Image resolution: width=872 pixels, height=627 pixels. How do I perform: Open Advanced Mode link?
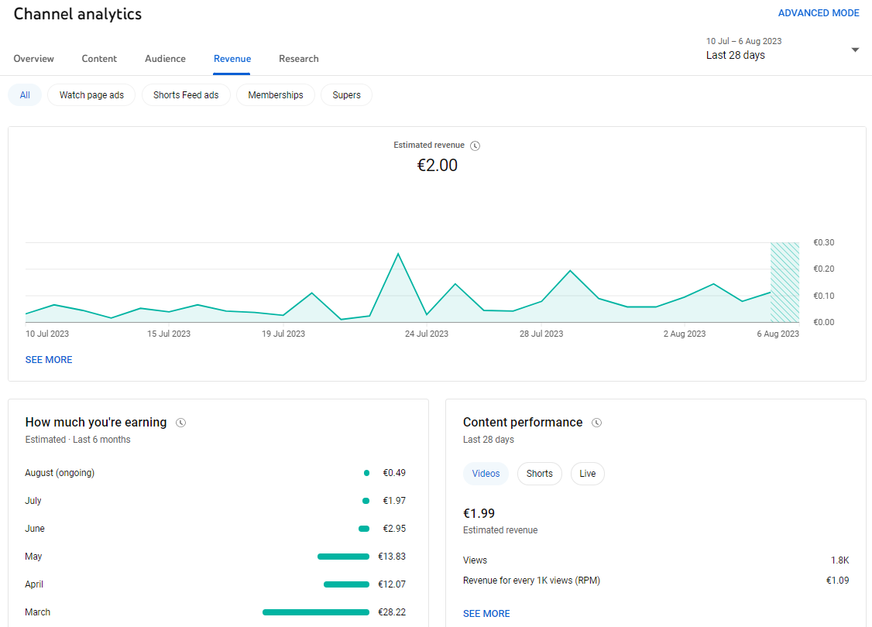819,13
